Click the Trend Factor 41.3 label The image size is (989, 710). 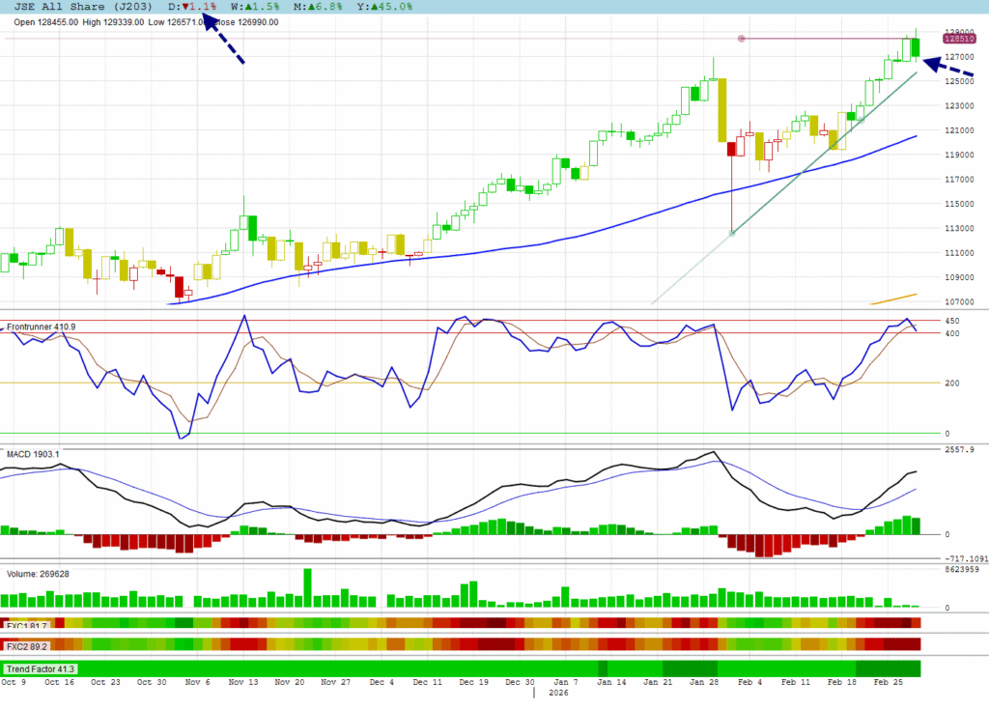point(41,668)
